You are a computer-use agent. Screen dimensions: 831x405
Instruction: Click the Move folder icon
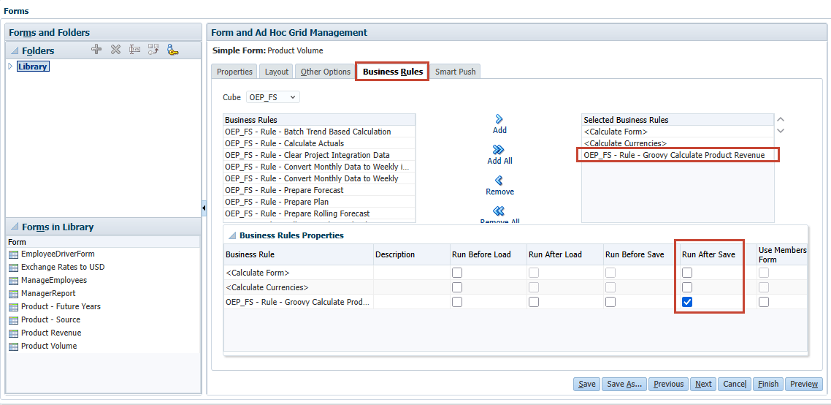(x=153, y=50)
